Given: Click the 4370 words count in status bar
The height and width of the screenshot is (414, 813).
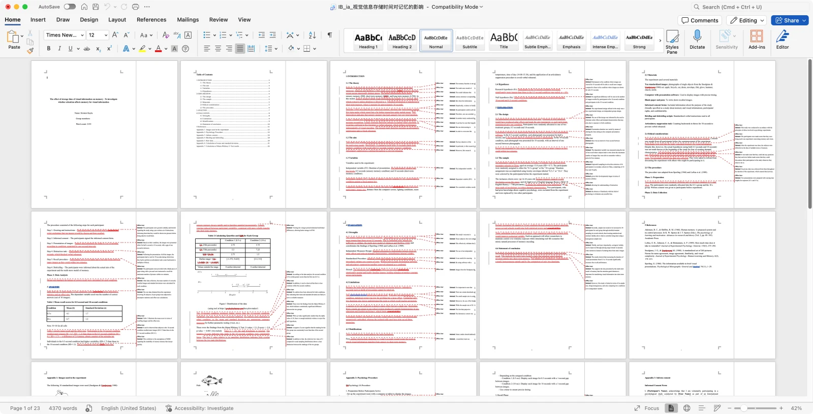Looking at the screenshot, I should 63,408.
